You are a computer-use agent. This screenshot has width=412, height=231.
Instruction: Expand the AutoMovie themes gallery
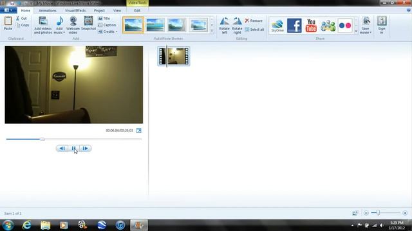click(x=212, y=31)
